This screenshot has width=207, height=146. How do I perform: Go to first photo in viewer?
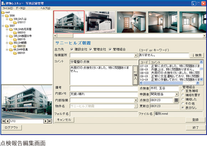click(x=4, y=121)
